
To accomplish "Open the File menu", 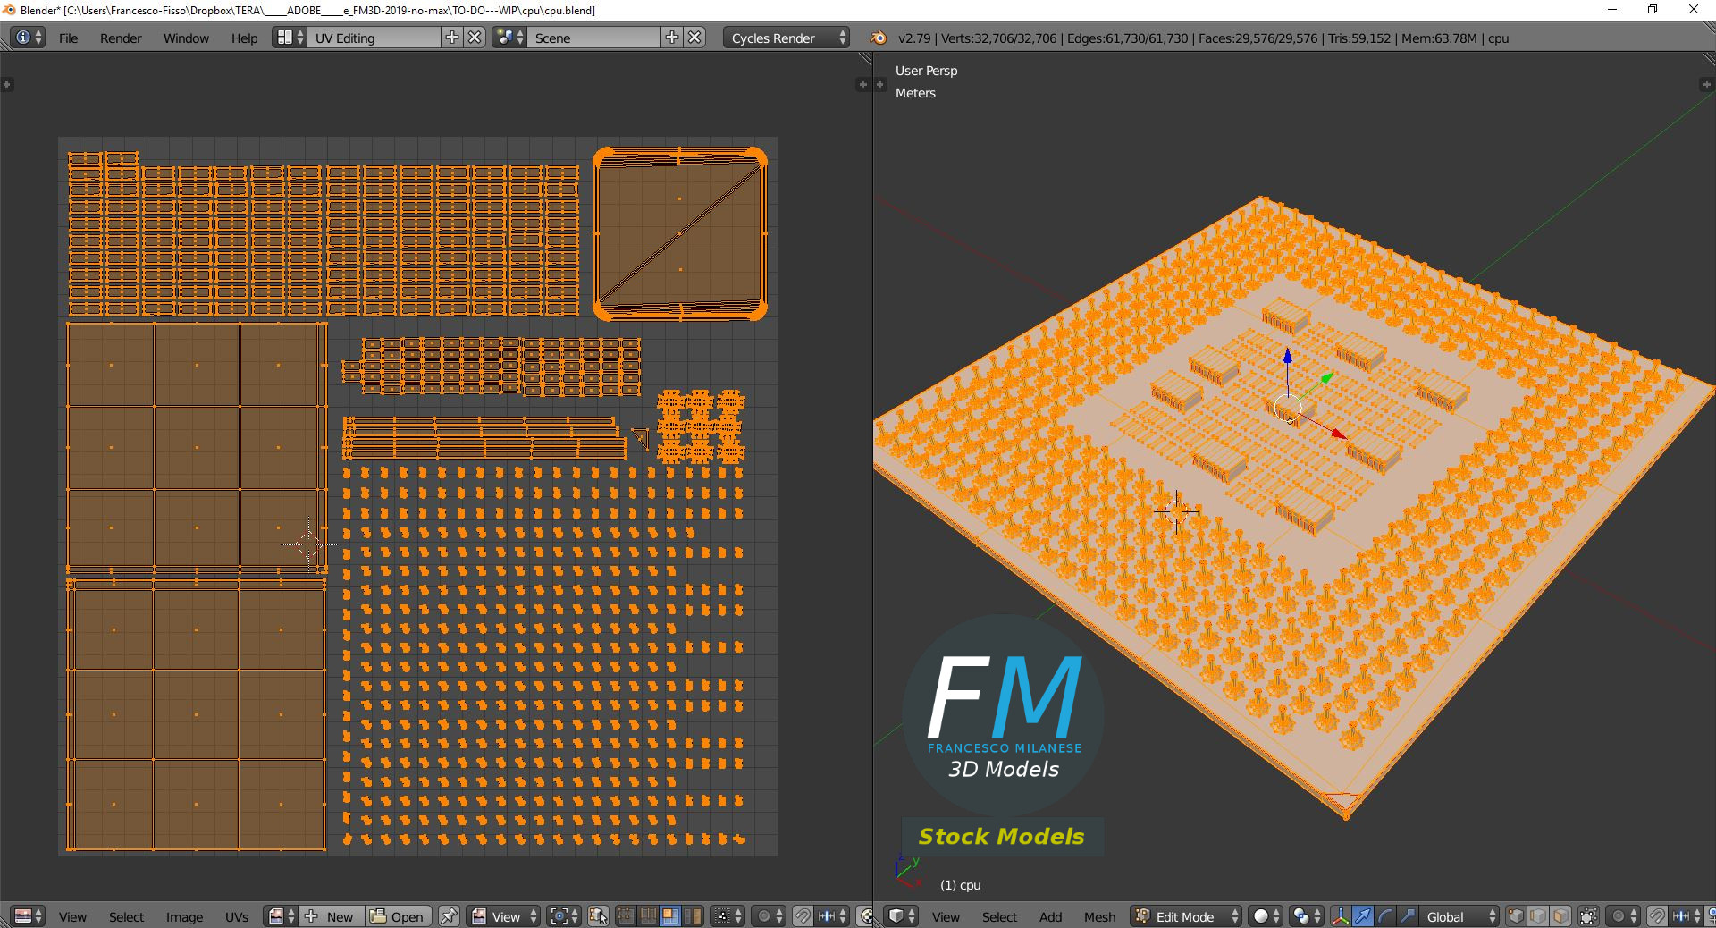I will tap(68, 38).
